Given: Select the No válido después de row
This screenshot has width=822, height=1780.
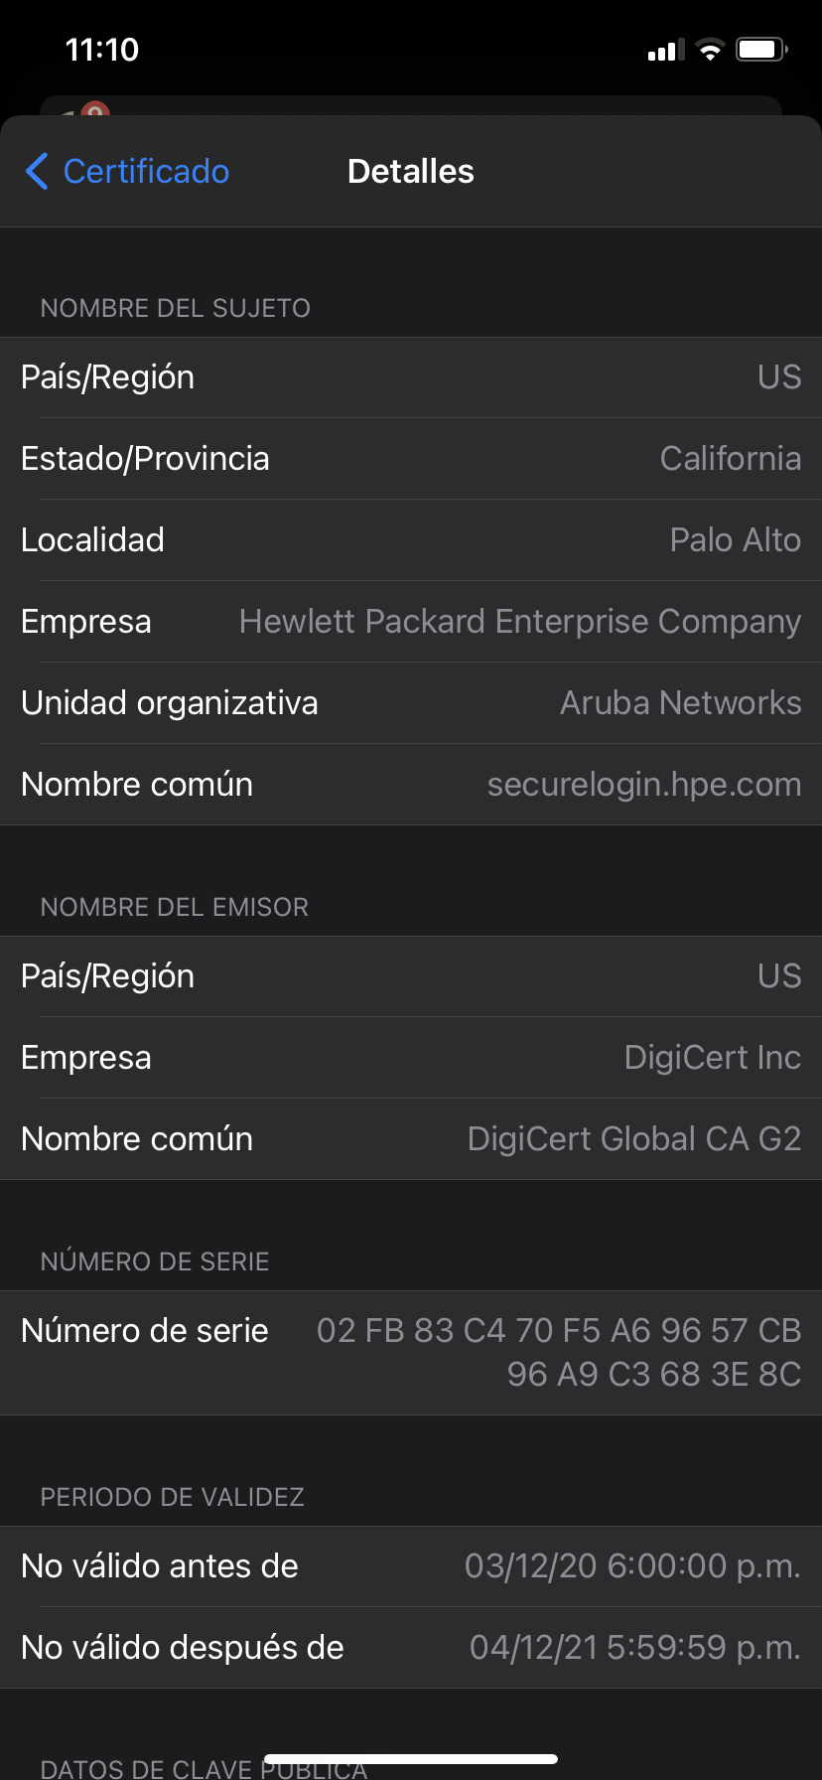Looking at the screenshot, I should click(411, 1648).
